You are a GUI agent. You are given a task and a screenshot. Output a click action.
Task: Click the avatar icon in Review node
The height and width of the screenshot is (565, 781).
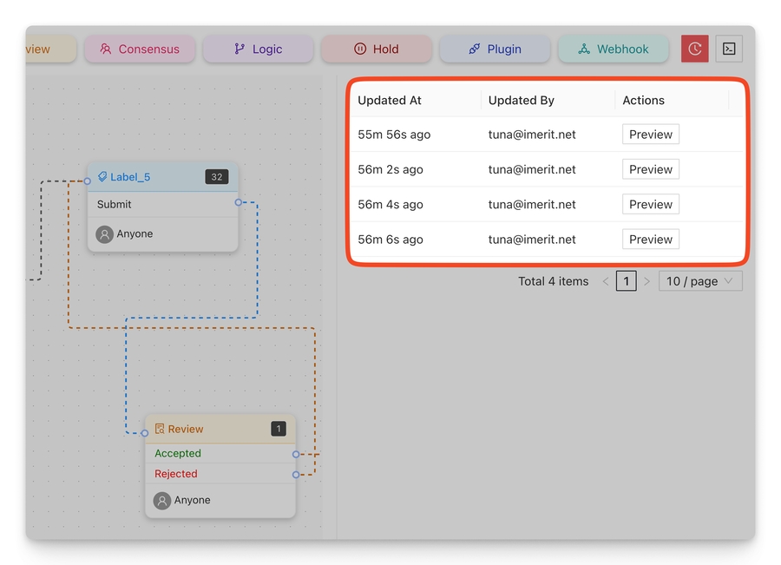point(162,501)
